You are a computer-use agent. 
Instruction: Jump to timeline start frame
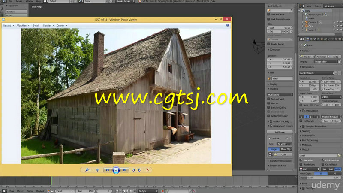(117, 191)
